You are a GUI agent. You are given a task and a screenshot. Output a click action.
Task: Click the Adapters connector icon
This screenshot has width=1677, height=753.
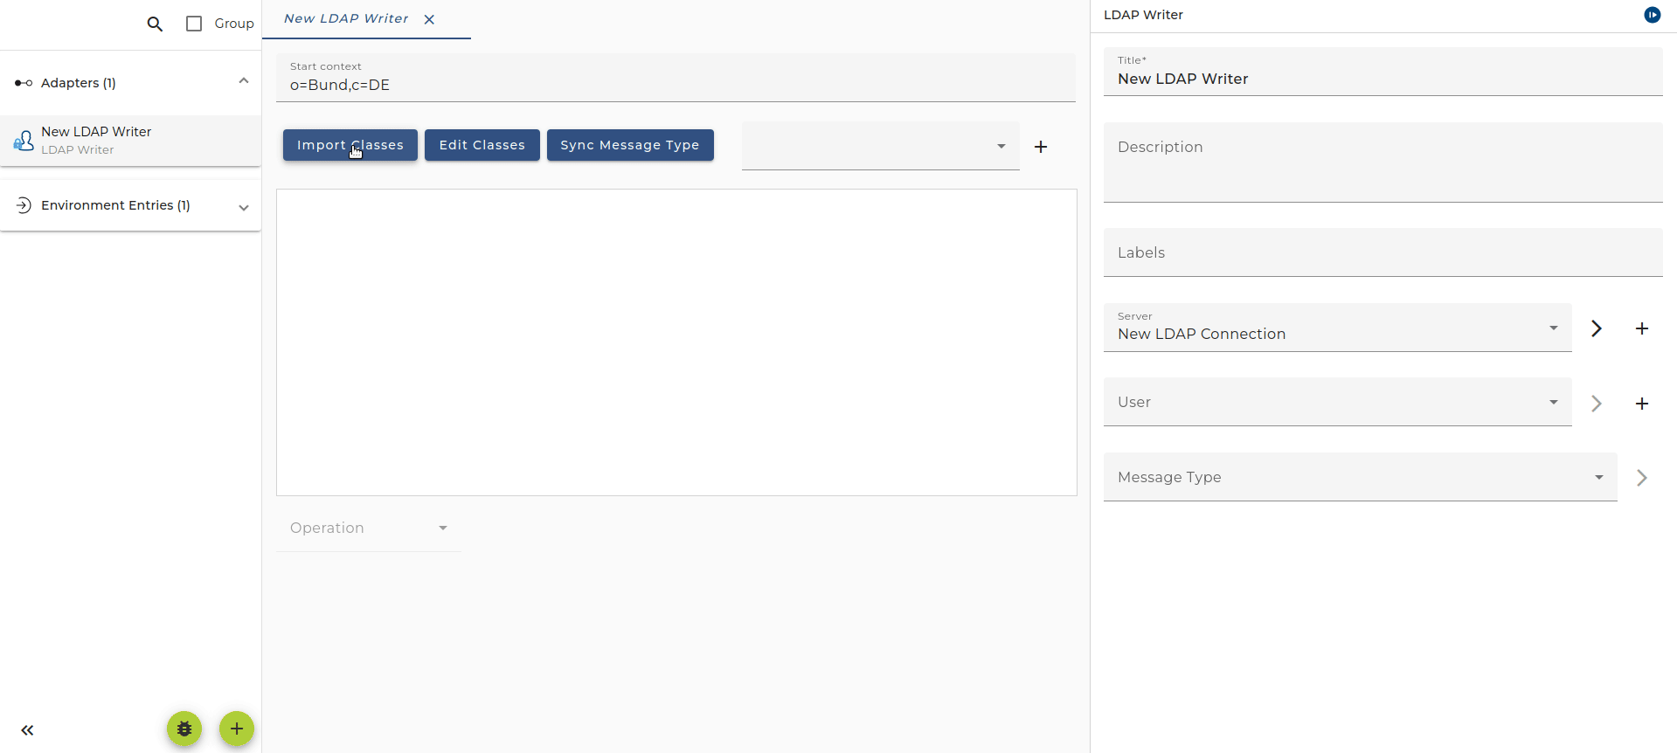[x=24, y=83]
